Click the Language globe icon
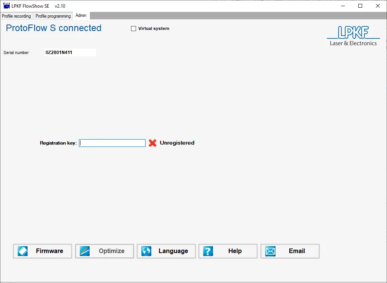Screen dimensions: 387x283 coord(146,251)
